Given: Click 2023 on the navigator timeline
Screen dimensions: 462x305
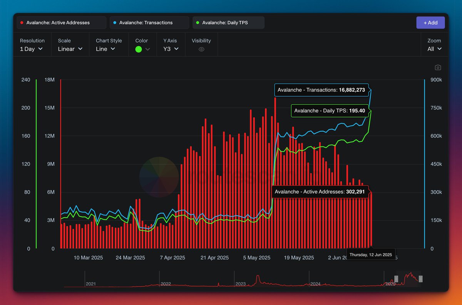Looking at the screenshot, I should [241, 284].
